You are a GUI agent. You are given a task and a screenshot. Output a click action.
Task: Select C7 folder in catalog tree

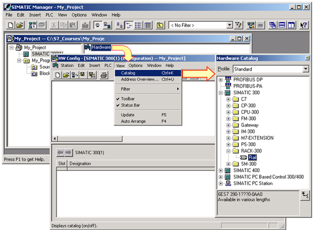[244, 99]
